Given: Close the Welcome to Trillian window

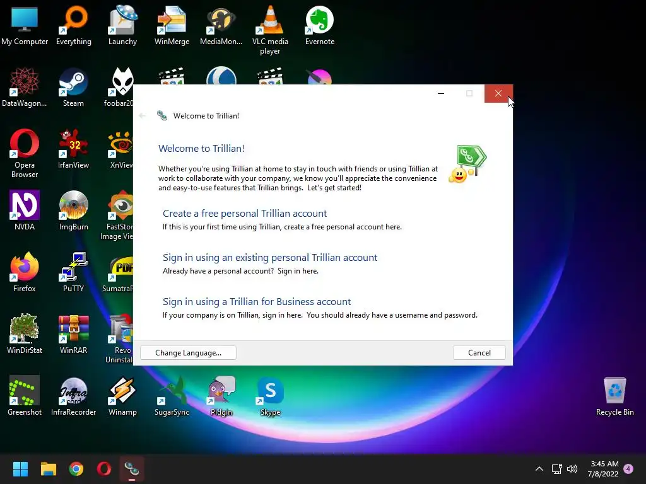Looking at the screenshot, I should click(498, 93).
